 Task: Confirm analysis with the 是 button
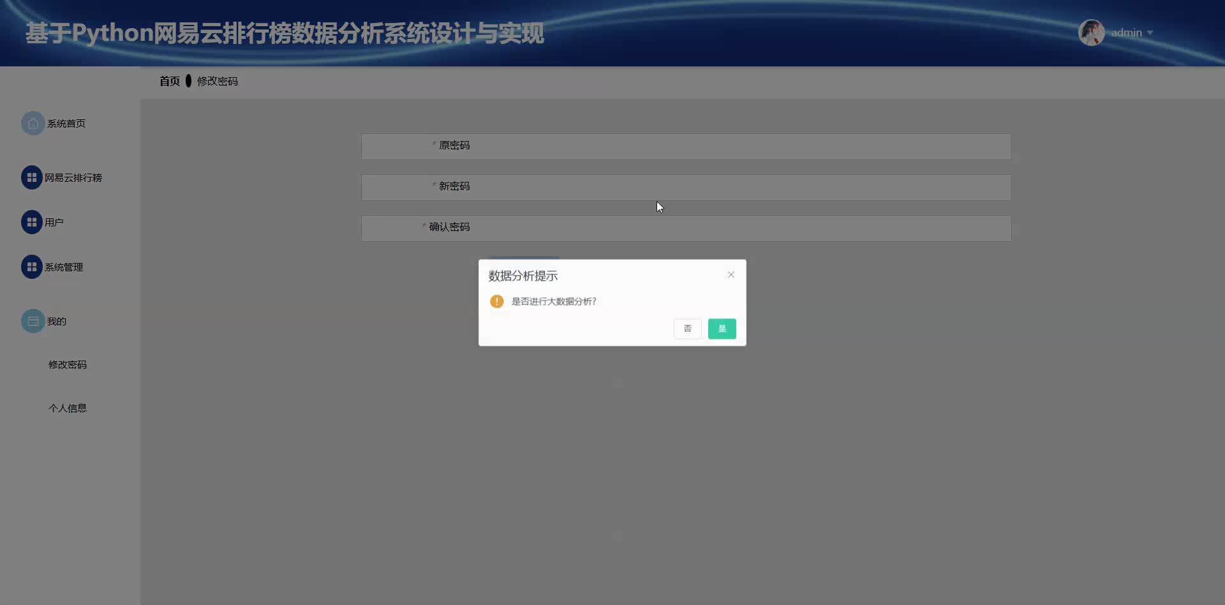(721, 328)
